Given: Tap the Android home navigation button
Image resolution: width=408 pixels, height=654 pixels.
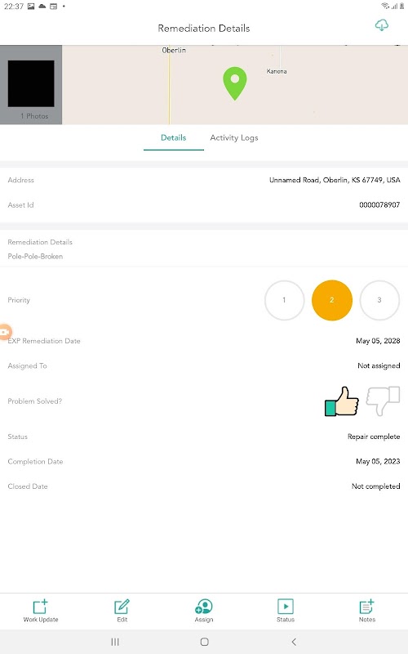Looking at the screenshot, I should click(x=205, y=642).
